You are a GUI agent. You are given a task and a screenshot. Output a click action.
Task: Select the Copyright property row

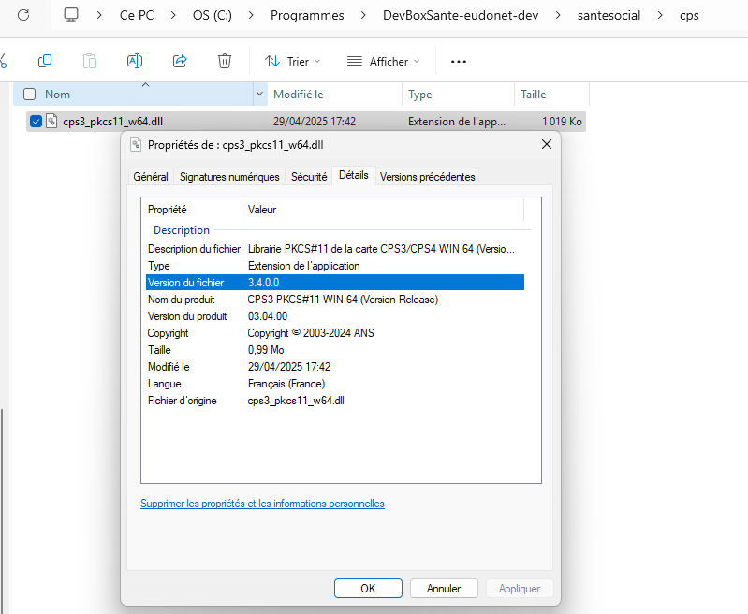[x=335, y=333]
